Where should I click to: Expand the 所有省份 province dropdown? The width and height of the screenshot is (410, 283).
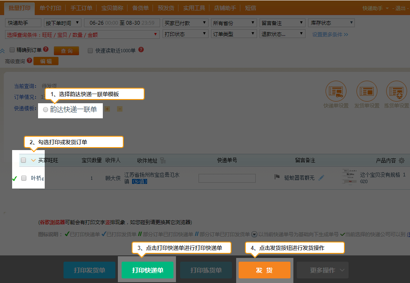(234, 23)
